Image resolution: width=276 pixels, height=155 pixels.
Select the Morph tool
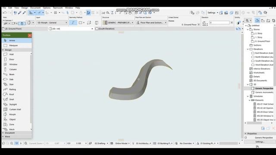[x=16, y=115]
